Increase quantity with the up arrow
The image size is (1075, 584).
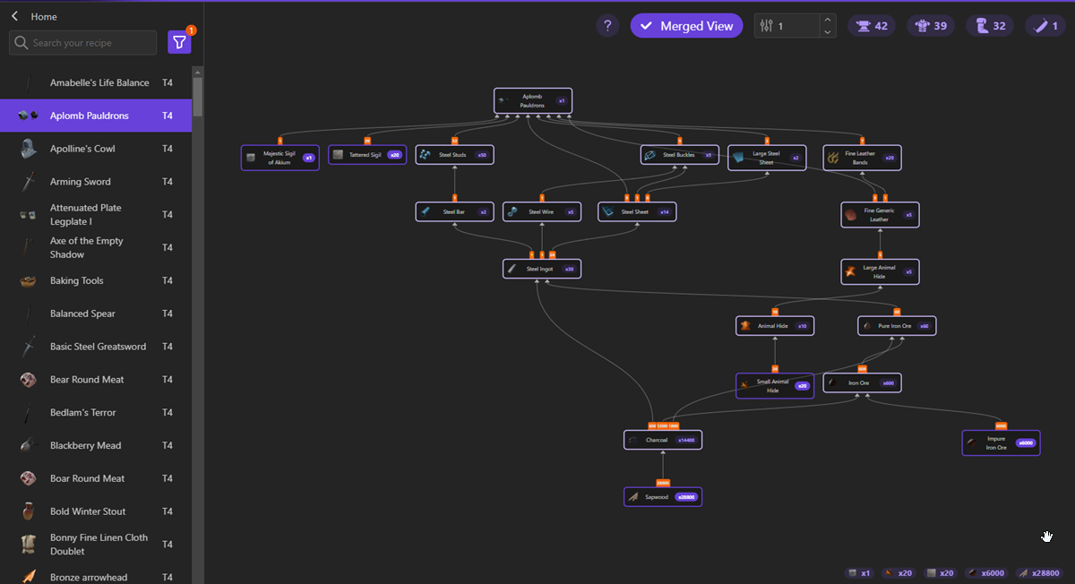coord(828,20)
